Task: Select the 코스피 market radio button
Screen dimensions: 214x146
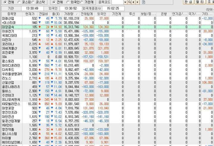Action: click(19, 2)
